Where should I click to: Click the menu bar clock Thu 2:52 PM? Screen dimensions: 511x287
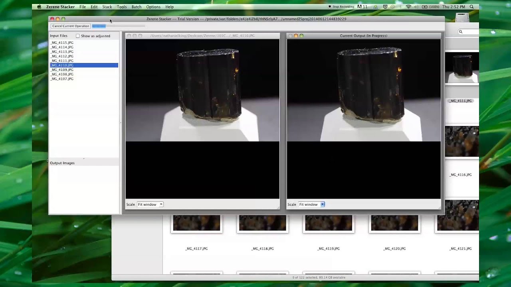pos(454,7)
